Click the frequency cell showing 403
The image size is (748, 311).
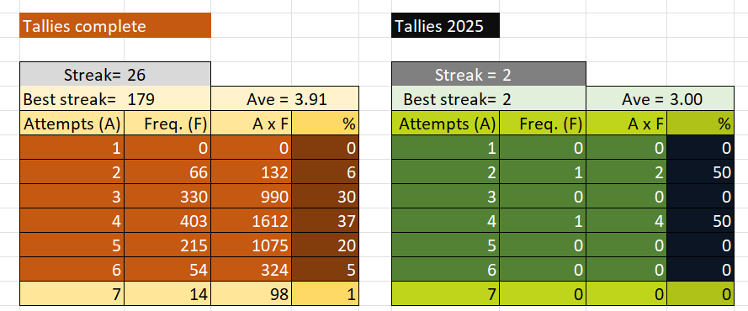click(x=167, y=220)
